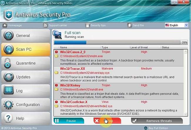Open the Security tips link

(x=98, y=25)
